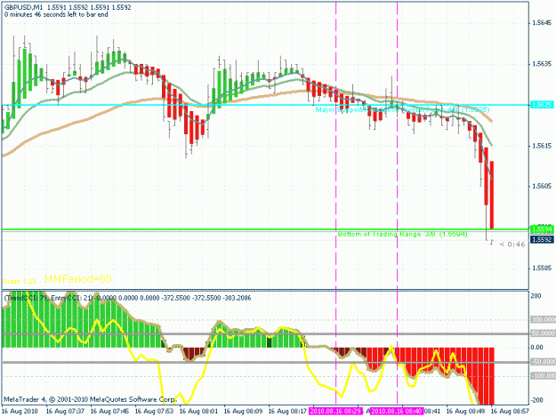Screen dimensions: 556x417
Task: Select the cyan 1.5625 price tag
Action: [542, 105]
